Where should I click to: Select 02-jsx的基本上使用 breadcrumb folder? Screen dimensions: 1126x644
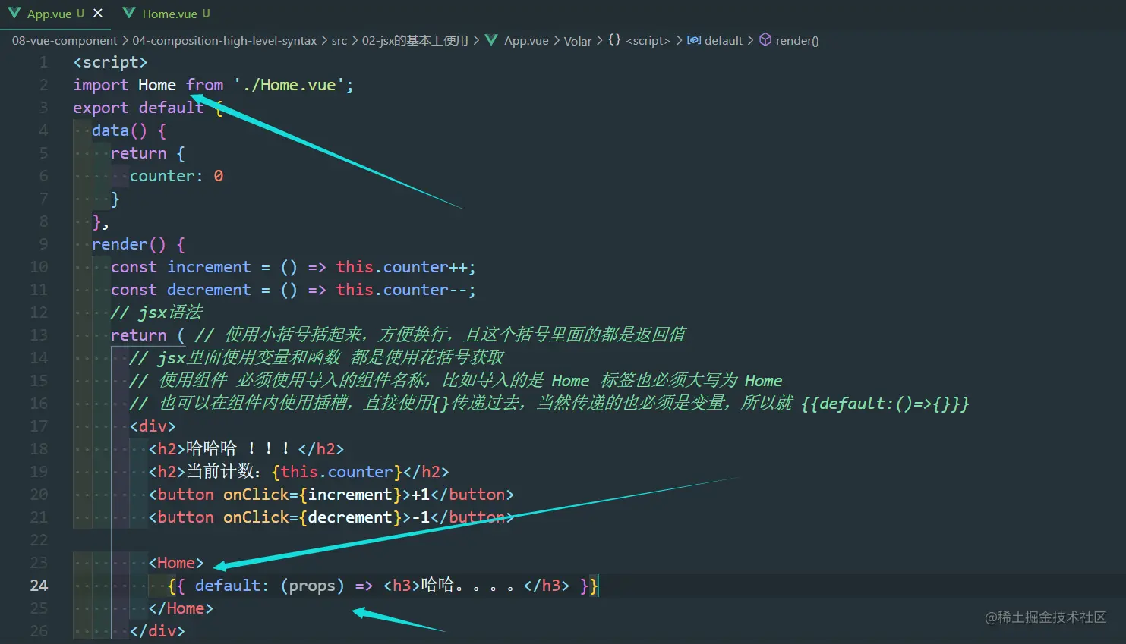pyautogui.click(x=415, y=41)
